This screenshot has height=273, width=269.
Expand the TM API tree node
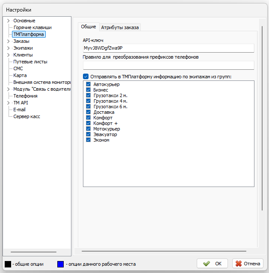pyautogui.click(x=8, y=103)
